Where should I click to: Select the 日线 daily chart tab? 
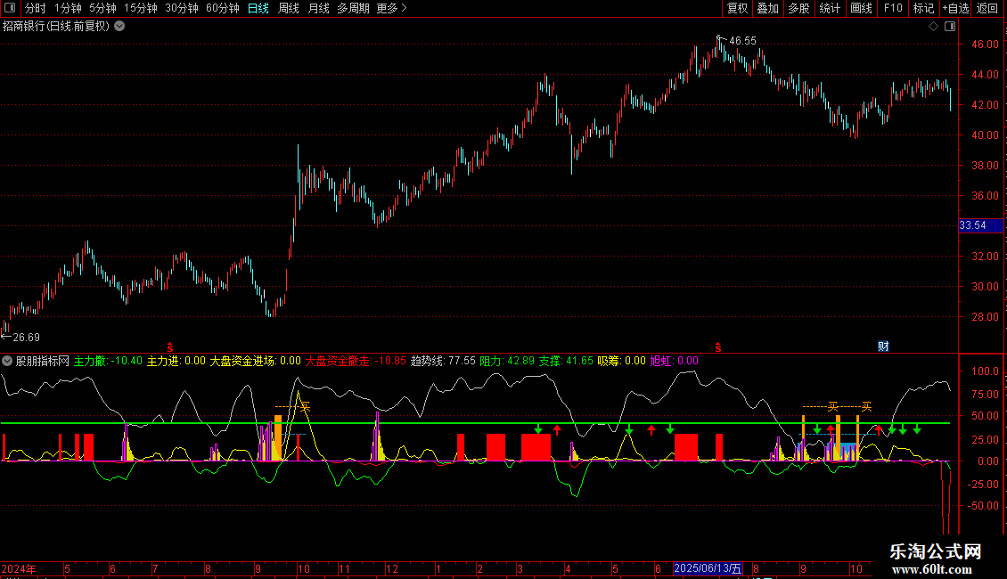[x=258, y=8]
